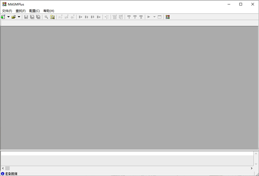
Task: Click the FO toolbar icon
Action: tap(60, 17)
